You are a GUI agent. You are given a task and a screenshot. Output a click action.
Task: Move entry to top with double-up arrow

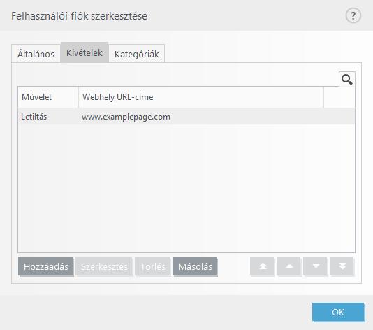point(263,266)
